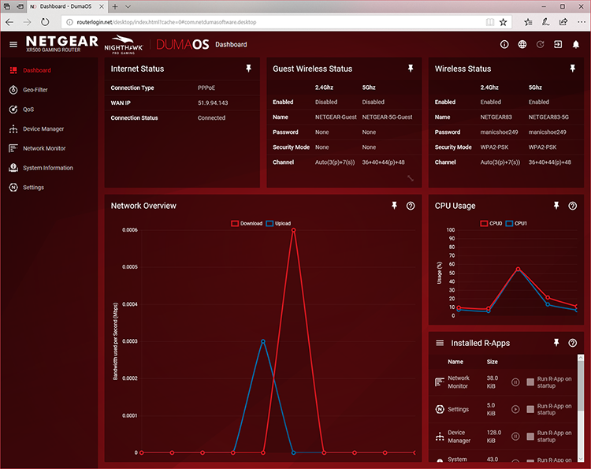Pause the Network Monitor R-App
Screen dimensions: 591x469
pos(515,382)
